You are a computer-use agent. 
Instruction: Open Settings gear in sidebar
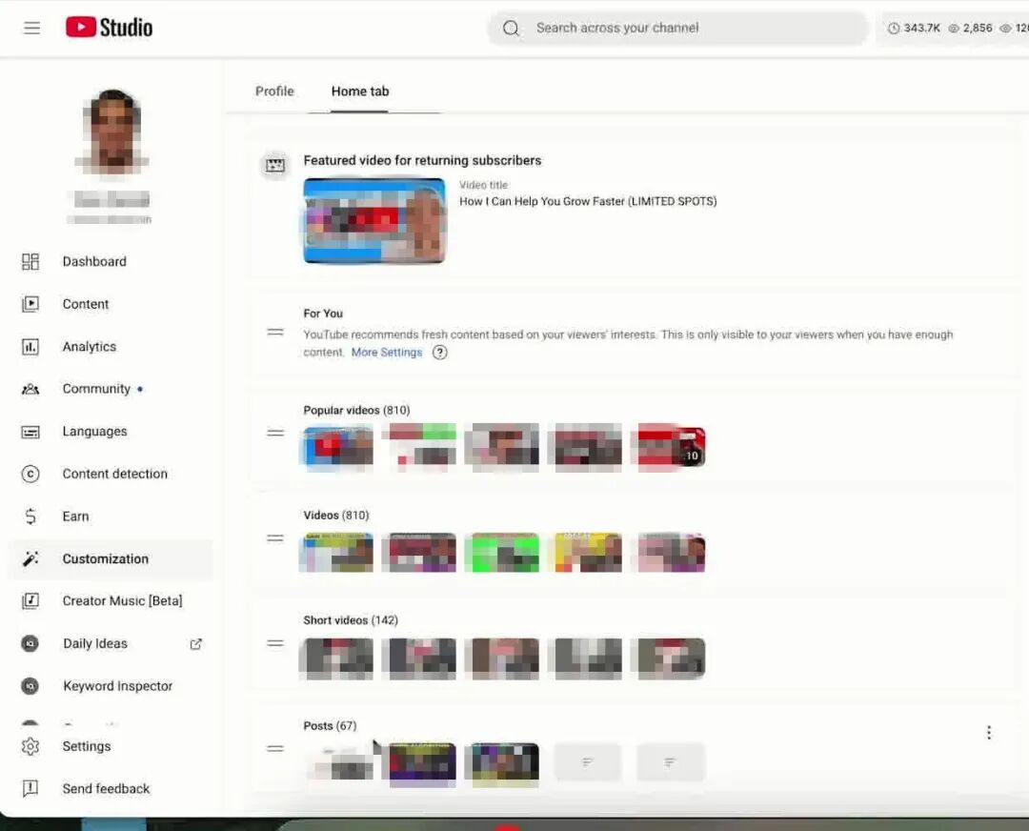86,747
